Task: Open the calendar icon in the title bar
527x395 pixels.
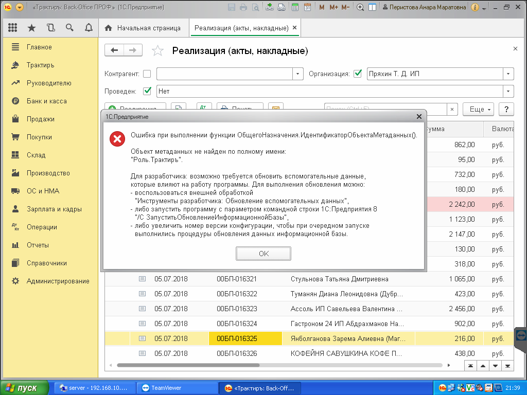Action: (x=307, y=7)
